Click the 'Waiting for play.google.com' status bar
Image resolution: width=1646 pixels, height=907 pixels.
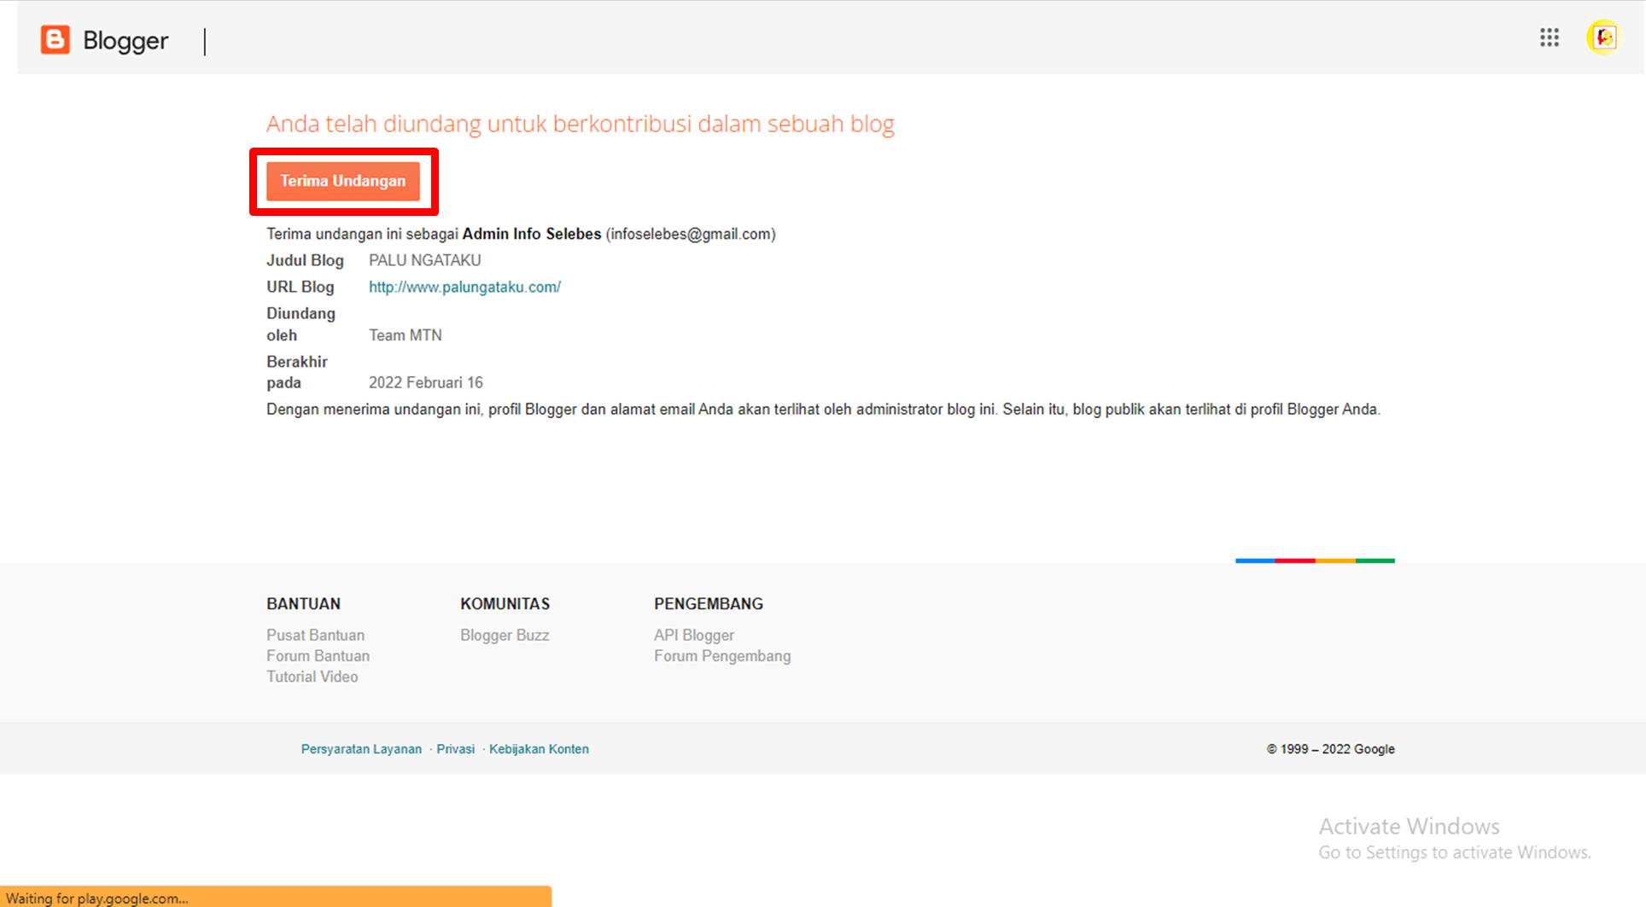click(x=276, y=897)
